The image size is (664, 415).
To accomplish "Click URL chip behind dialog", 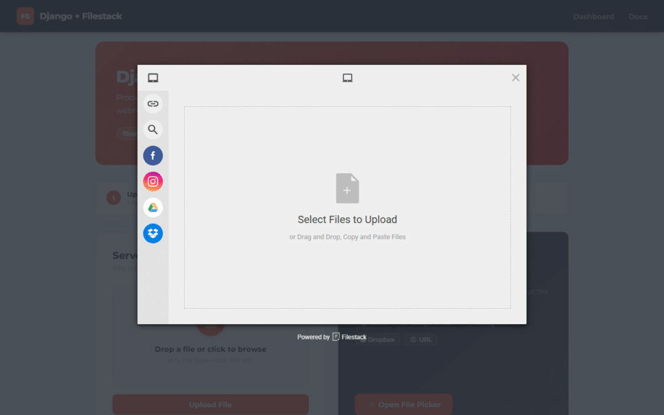I will point(420,340).
